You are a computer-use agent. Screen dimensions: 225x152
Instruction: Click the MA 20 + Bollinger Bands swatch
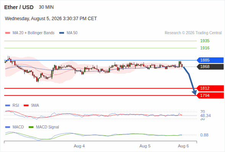click(8, 33)
